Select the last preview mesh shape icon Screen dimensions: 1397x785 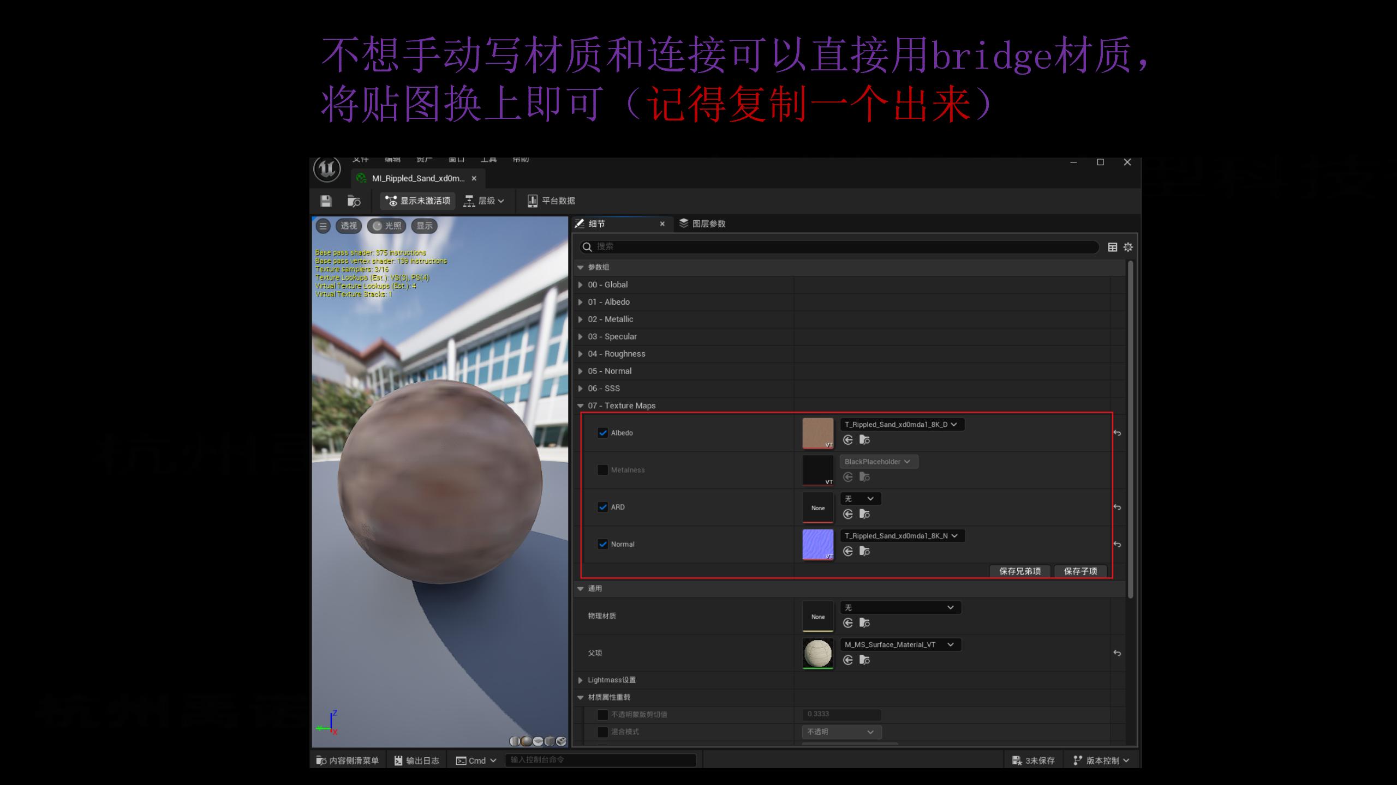[561, 741]
